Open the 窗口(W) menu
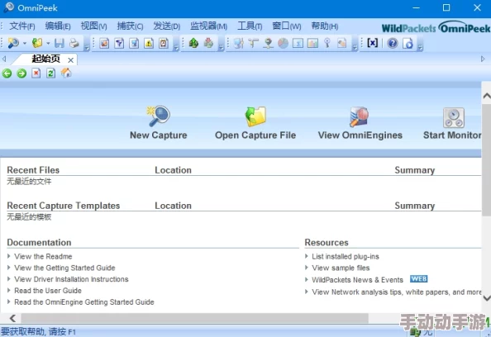Screen dimensions: 491x337 [x=287, y=26]
